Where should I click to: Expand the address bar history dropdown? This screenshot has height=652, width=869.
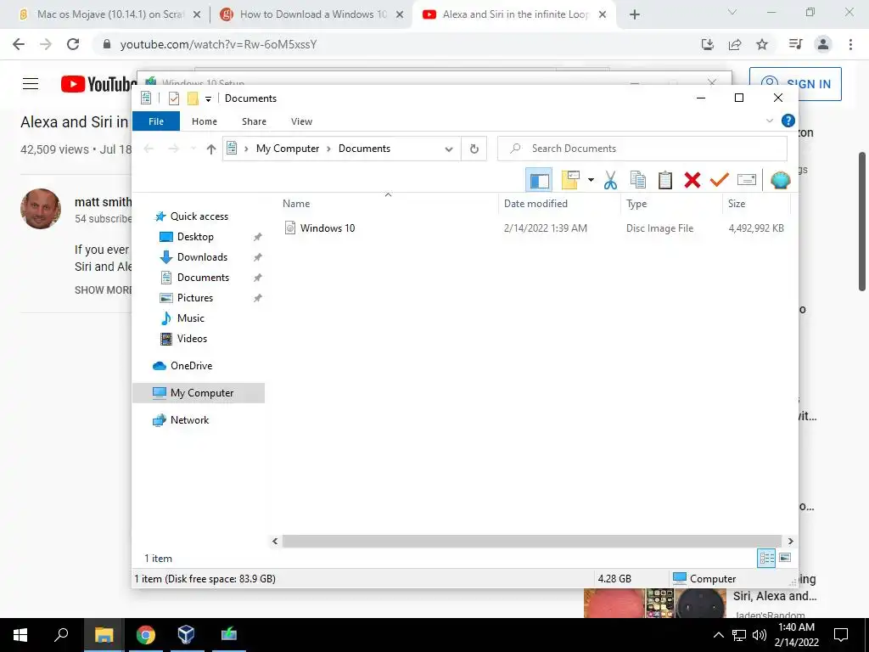click(x=449, y=149)
